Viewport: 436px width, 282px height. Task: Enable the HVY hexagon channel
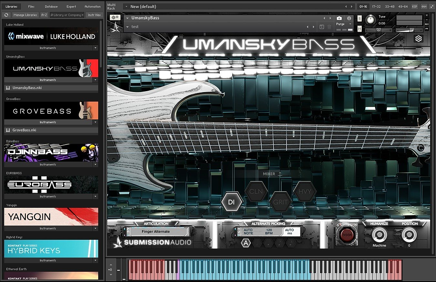(304, 191)
